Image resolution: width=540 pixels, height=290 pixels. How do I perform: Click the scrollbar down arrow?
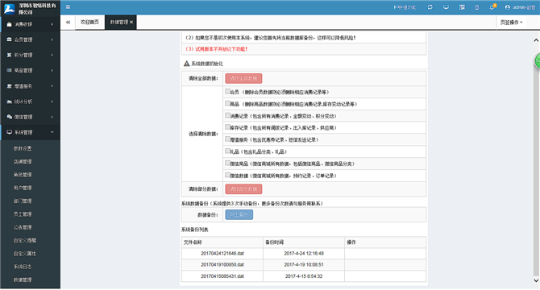point(536,280)
